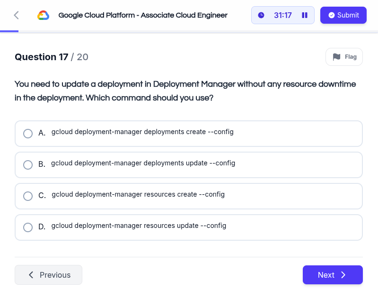Screen dimensions: 378x299
Task: Click the clock icon in the timer
Action: tap(261, 15)
